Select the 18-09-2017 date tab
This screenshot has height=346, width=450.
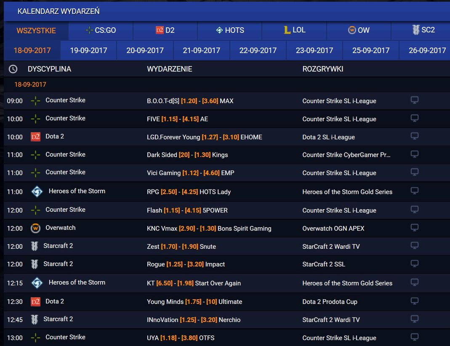click(32, 51)
